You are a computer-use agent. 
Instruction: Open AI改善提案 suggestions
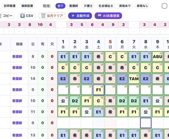[108, 16]
